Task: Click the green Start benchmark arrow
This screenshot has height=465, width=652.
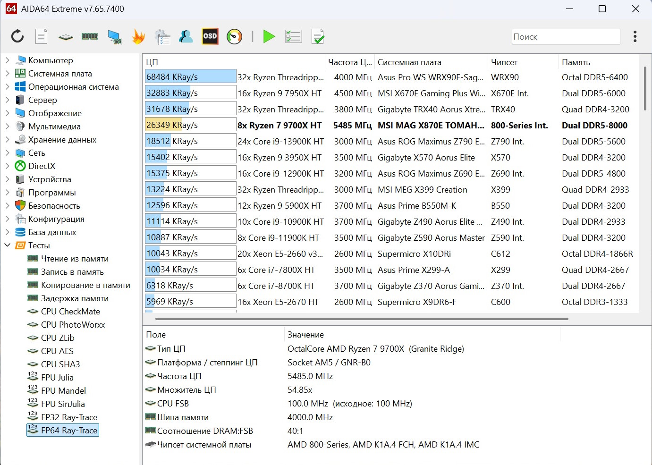Action: 269,36
